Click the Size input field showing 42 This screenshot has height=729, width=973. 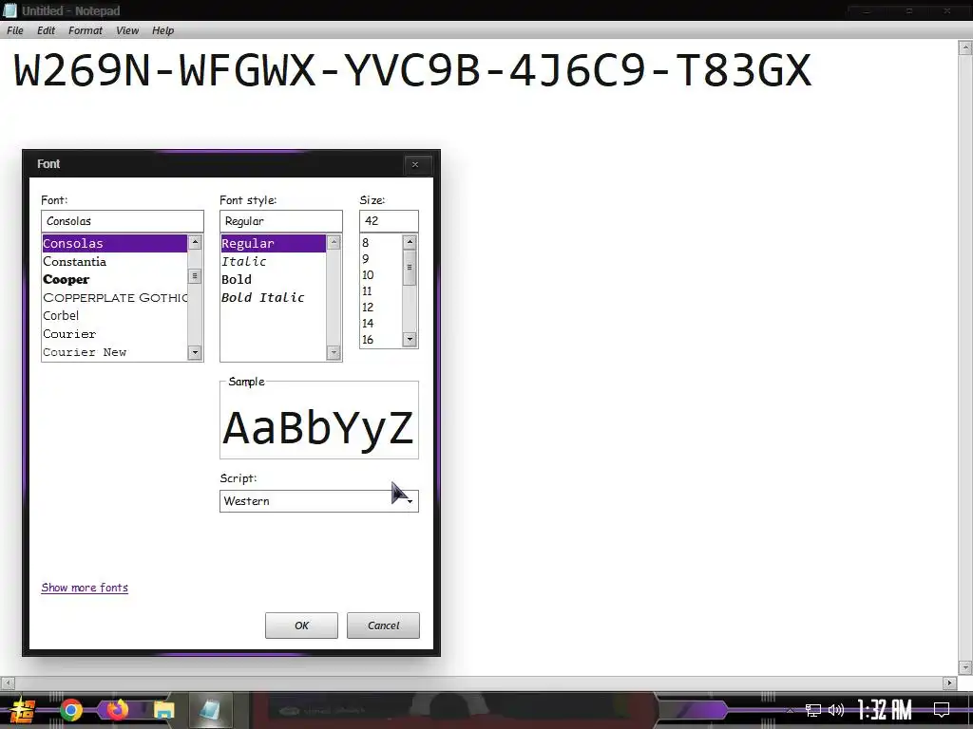pyautogui.click(x=389, y=221)
